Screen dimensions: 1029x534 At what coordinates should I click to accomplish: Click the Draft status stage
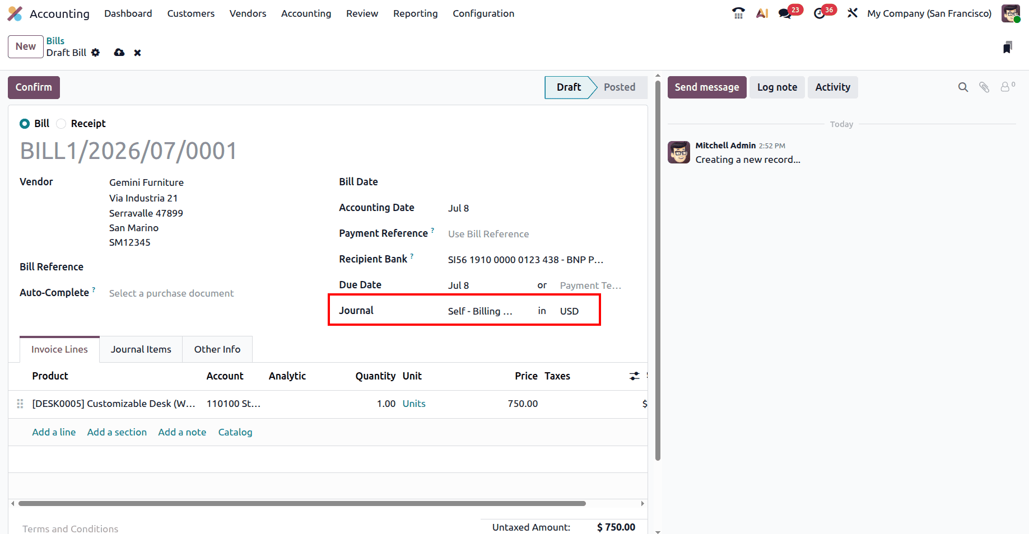569,87
